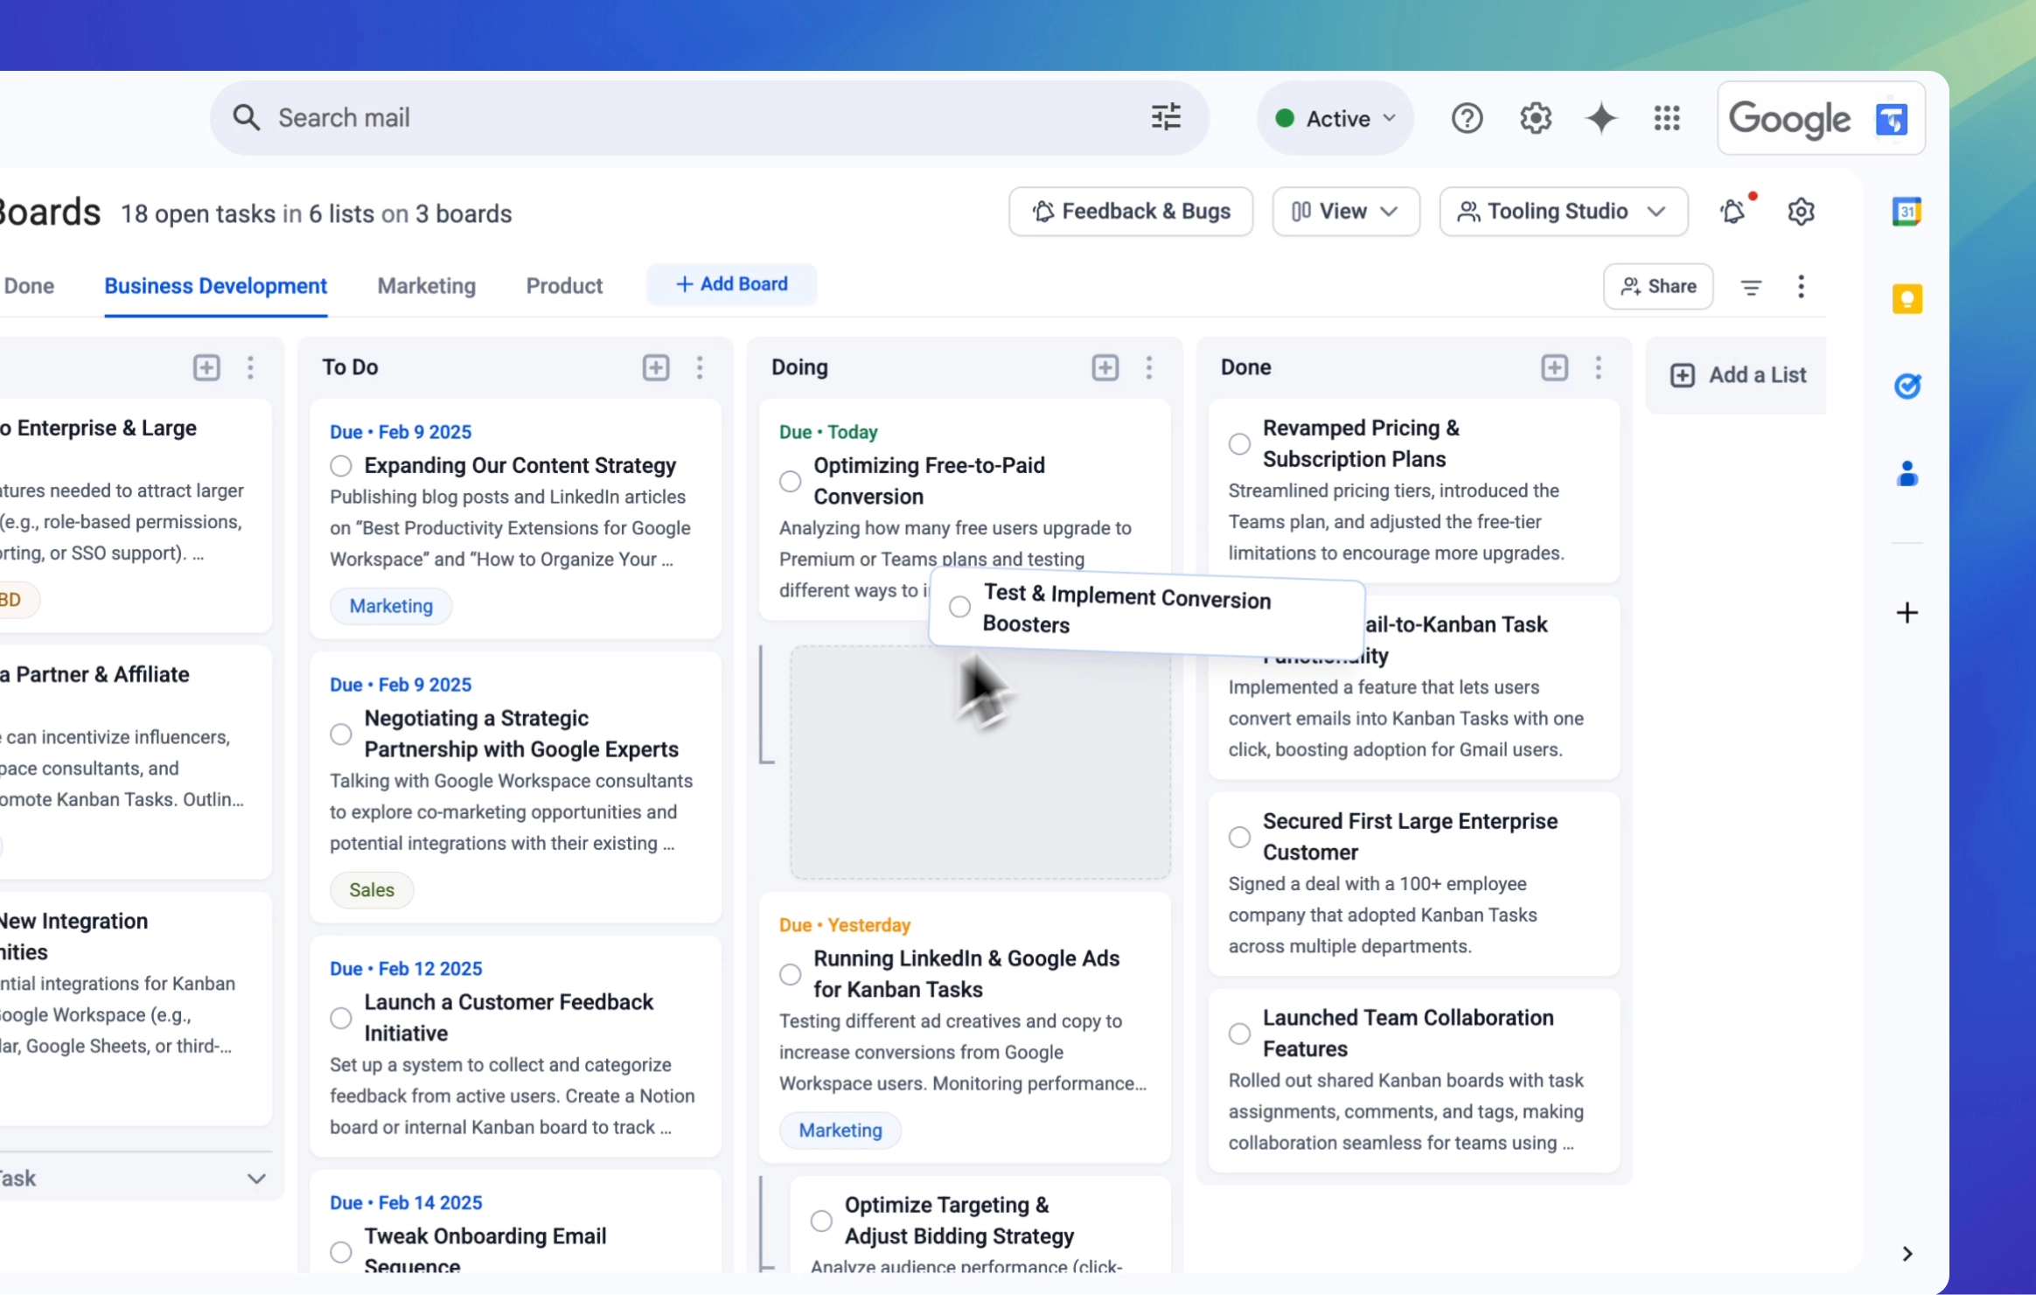Click the Feedback & Bugs button
This screenshot has width=2036, height=1295.
1130,211
